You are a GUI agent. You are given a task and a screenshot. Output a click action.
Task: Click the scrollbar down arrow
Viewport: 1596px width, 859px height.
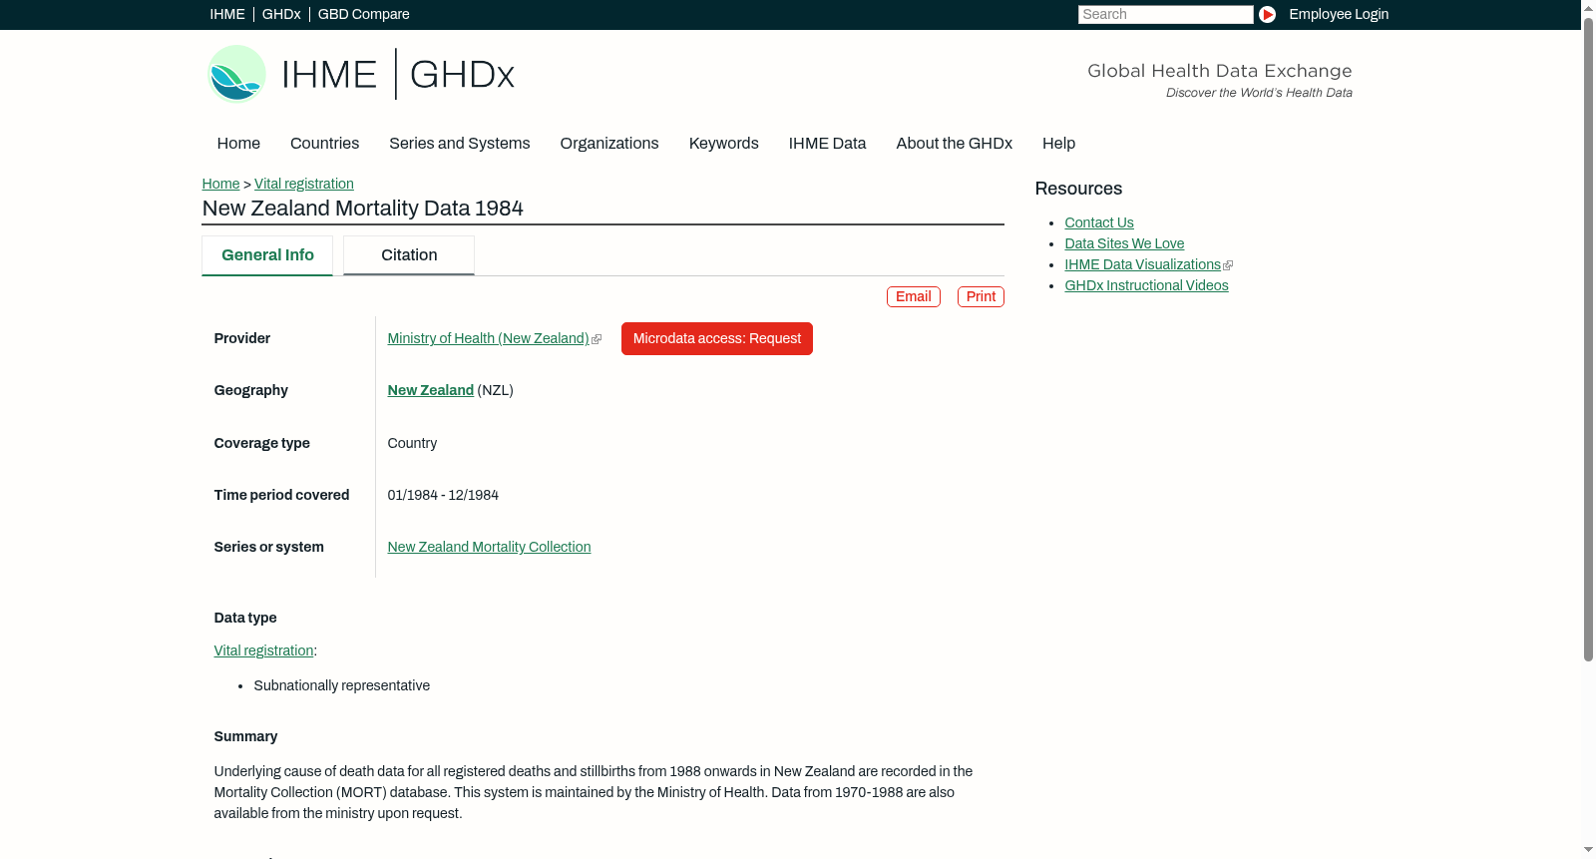coord(1588,851)
